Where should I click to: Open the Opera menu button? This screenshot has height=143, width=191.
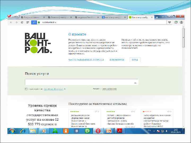click(13, 16)
